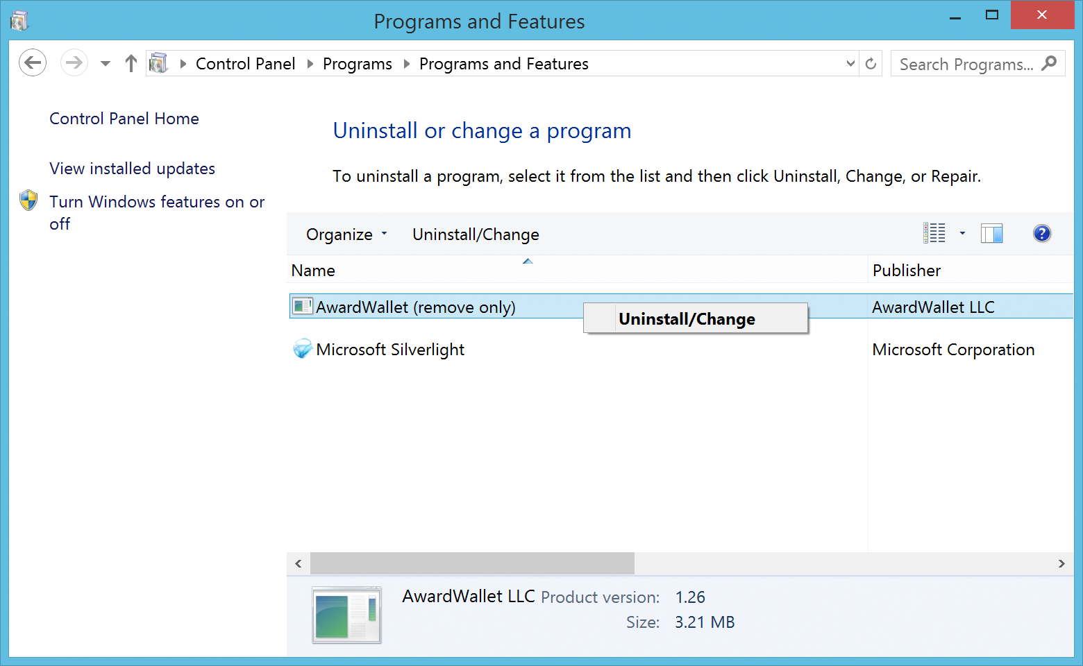Choose Uninstall/Change from the context menu
1083x666 pixels.
pyautogui.click(x=687, y=319)
